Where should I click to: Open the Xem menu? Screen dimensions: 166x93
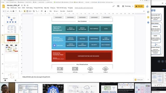point(19,8)
